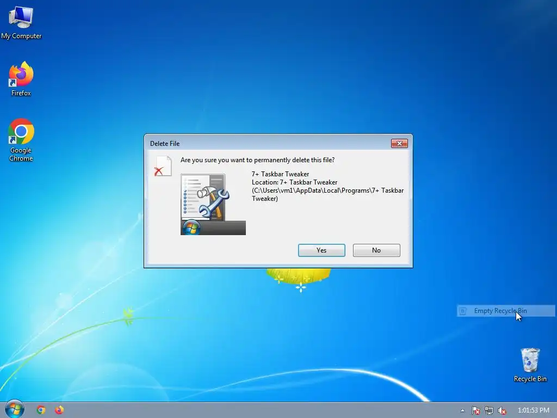The image size is (557, 418).
Task: Open the taskbar clock showing 1:01:53 PM
Action: (x=533, y=410)
